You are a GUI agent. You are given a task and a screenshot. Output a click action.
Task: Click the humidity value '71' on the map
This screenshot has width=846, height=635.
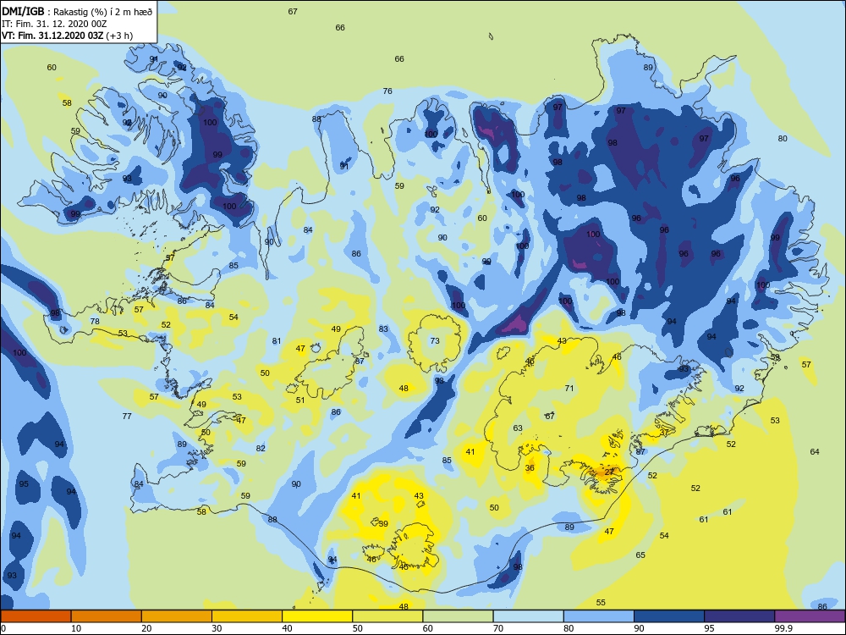pos(569,389)
